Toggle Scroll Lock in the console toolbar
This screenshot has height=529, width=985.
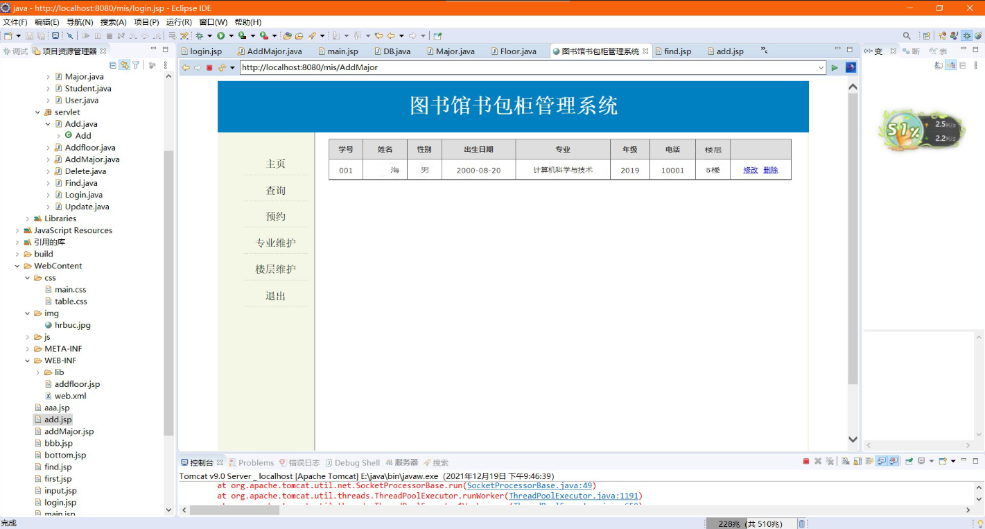click(x=857, y=460)
